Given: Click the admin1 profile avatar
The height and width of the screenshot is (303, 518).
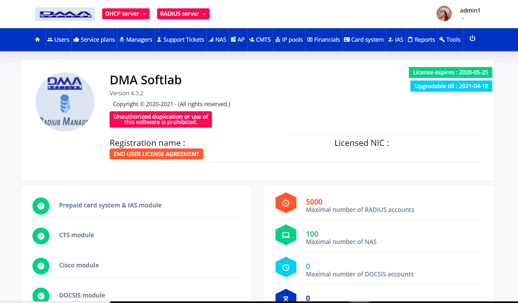Looking at the screenshot, I should click(x=444, y=14).
